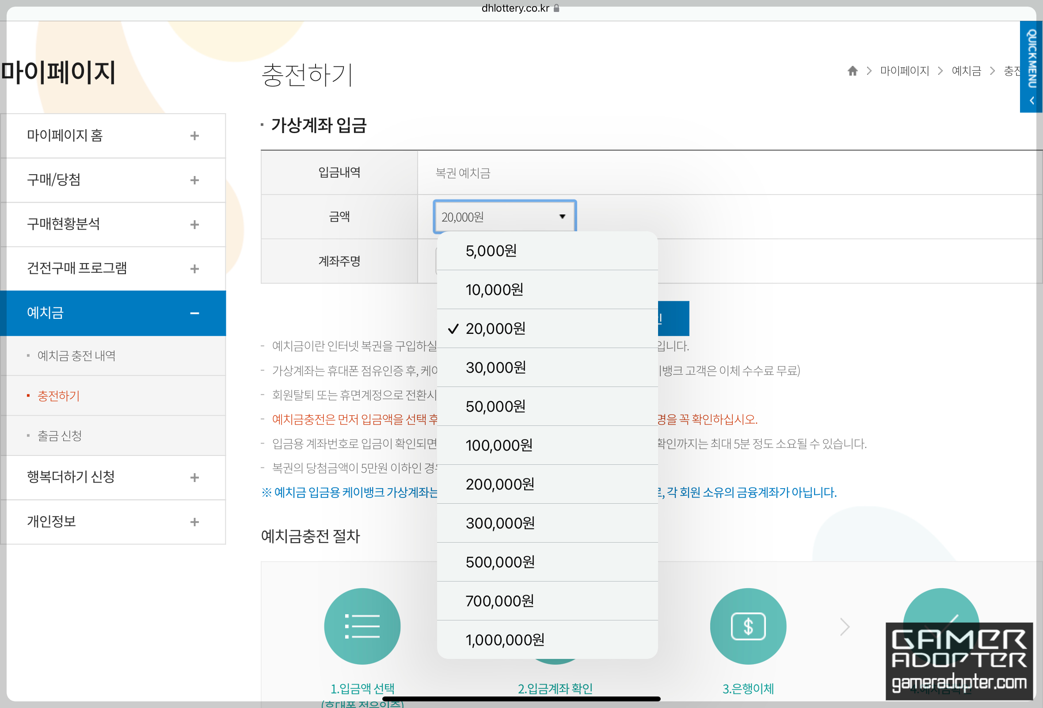Expand 개인정보 plus icon
Image resolution: width=1043 pixels, height=708 pixels.
(194, 522)
